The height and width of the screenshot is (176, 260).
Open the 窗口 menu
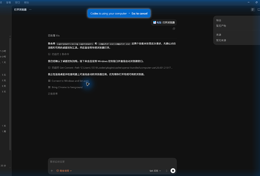(17, 3)
